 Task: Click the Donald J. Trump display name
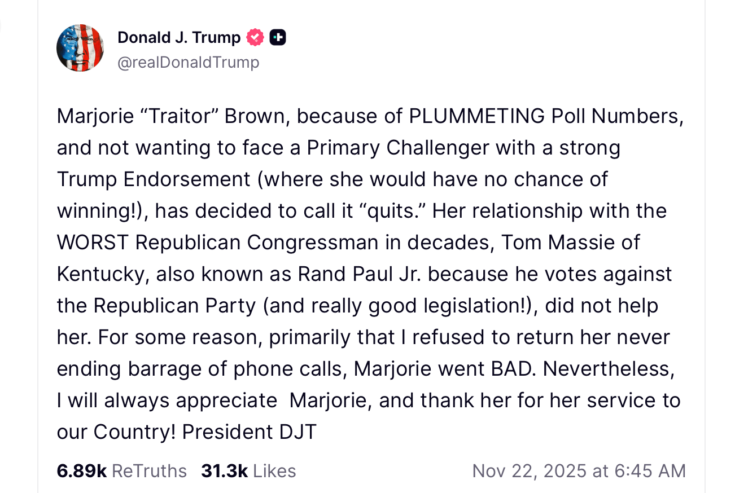coord(178,37)
